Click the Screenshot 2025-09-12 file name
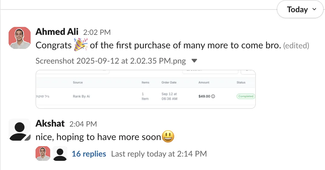 (110, 61)
